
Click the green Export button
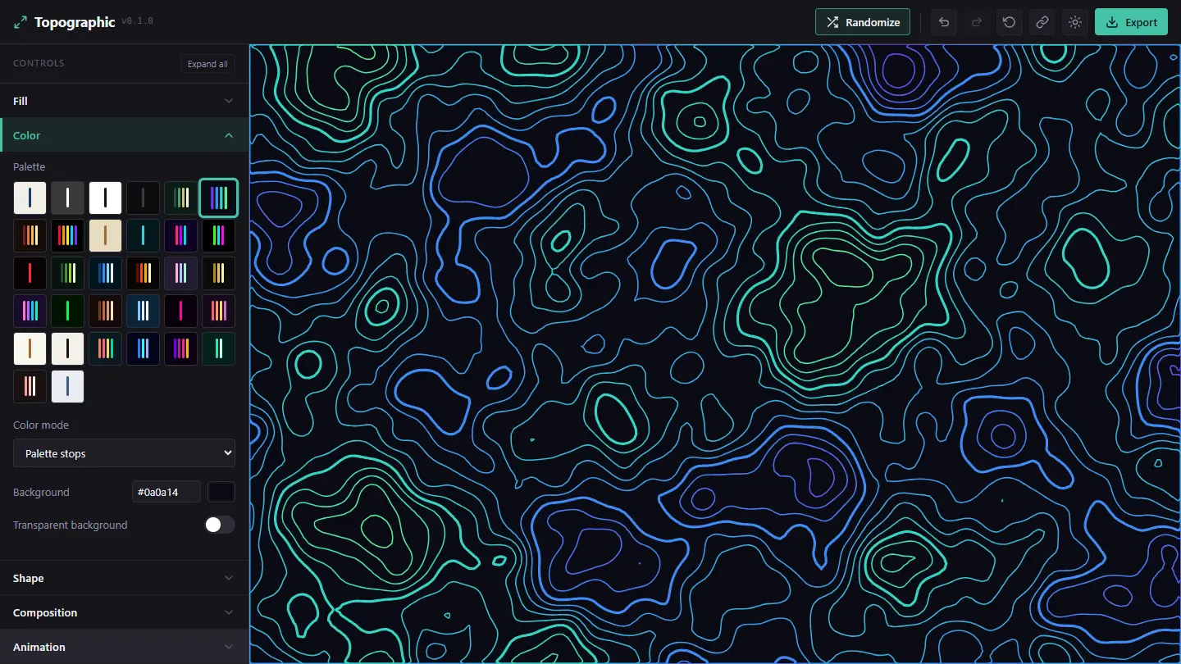point(1131,22)
